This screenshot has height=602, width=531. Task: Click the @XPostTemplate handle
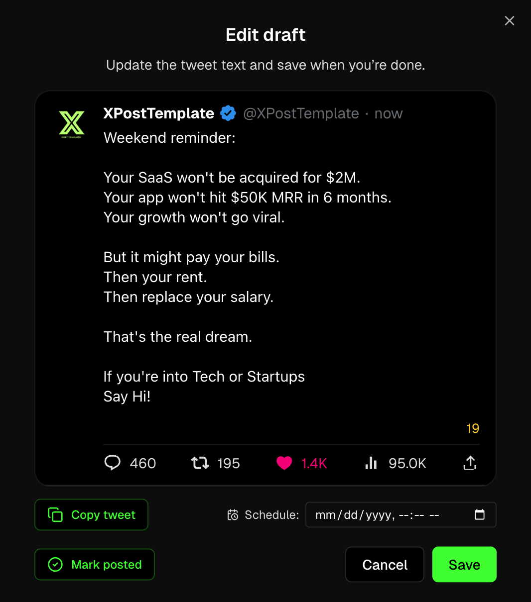[301, 113]
